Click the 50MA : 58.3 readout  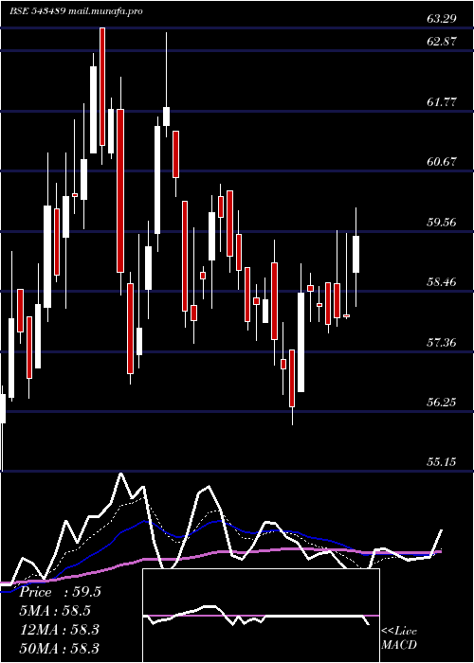[x=59, y=648]
